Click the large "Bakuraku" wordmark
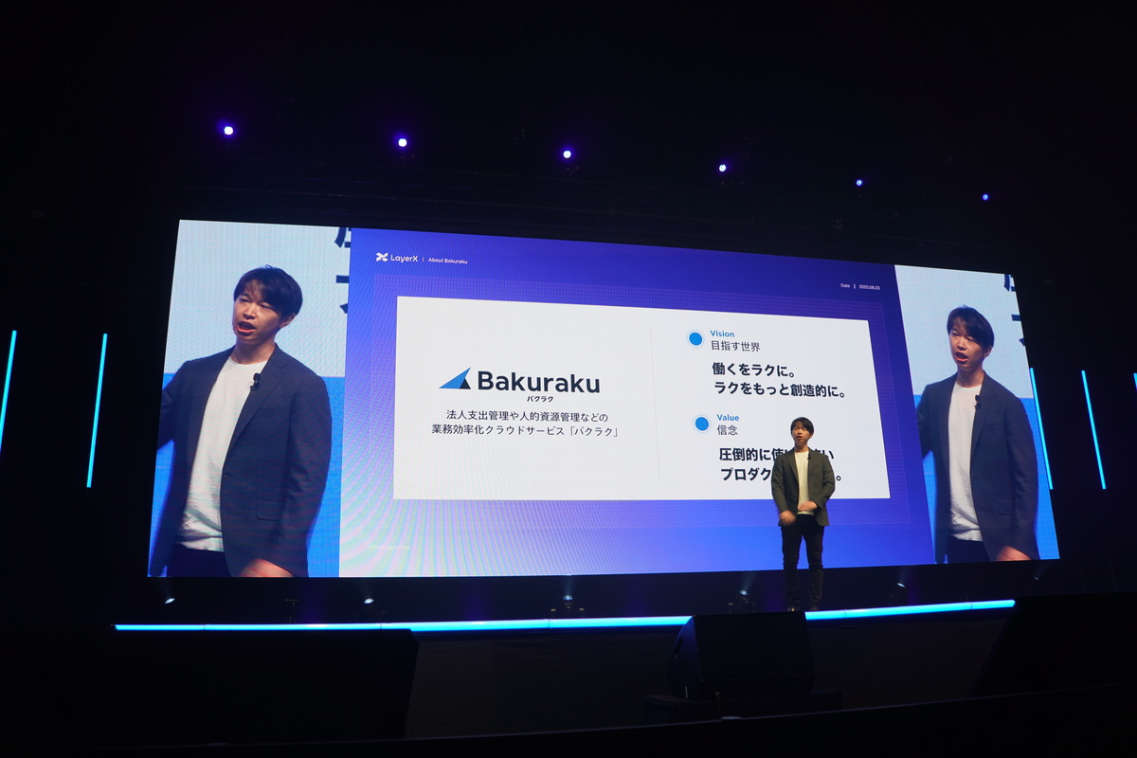1137x758 pixels. [538, 381]
